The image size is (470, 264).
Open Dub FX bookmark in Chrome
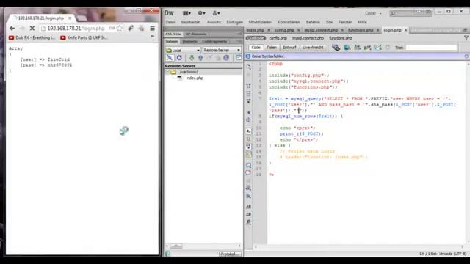(x=32, y=37)
